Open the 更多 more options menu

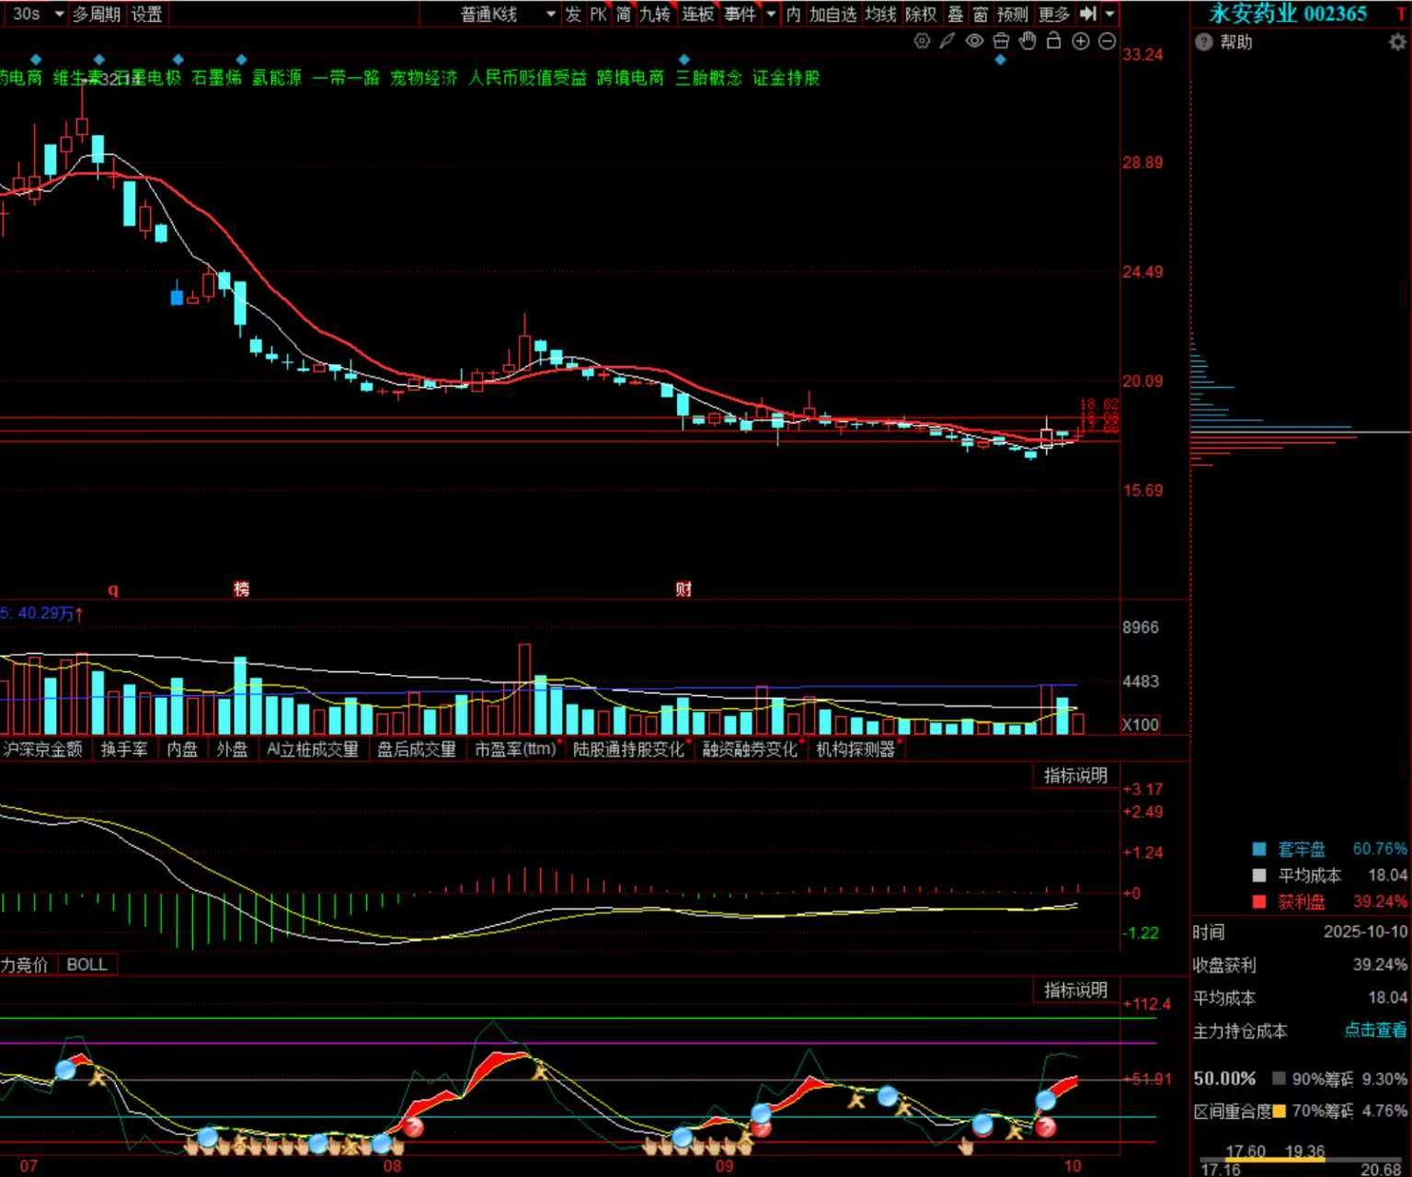coord(1054,14)
